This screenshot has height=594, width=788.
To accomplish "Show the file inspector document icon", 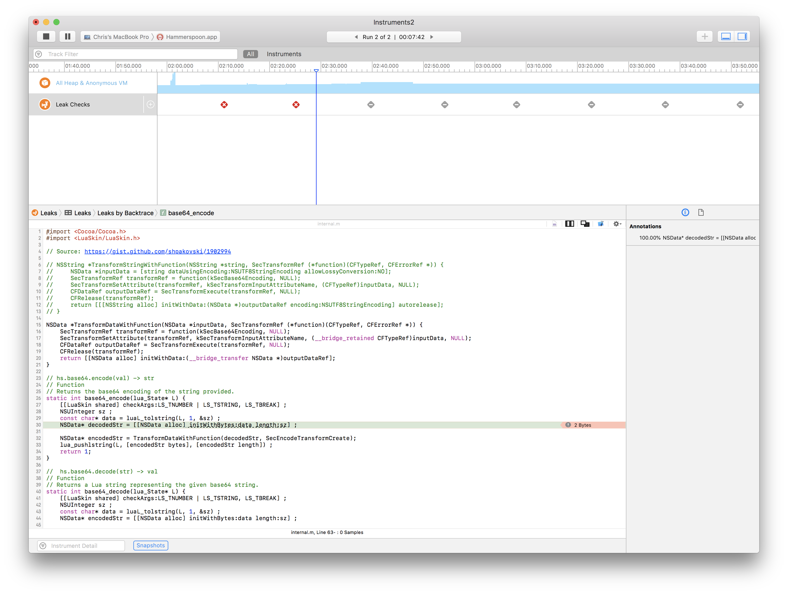I will 701,213.
